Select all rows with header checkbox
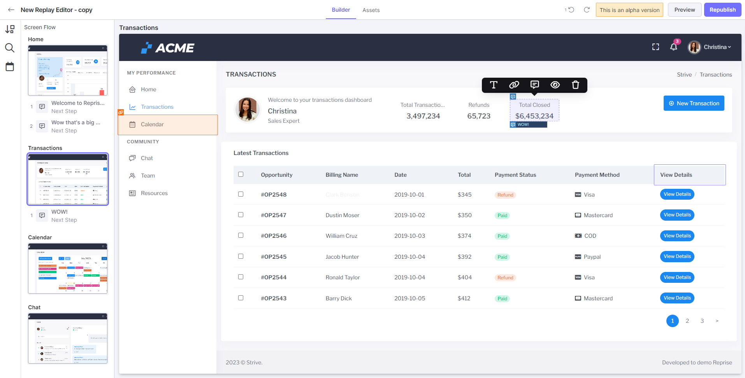The height and width of the screenshot is (378, 745). pos(241,174)
